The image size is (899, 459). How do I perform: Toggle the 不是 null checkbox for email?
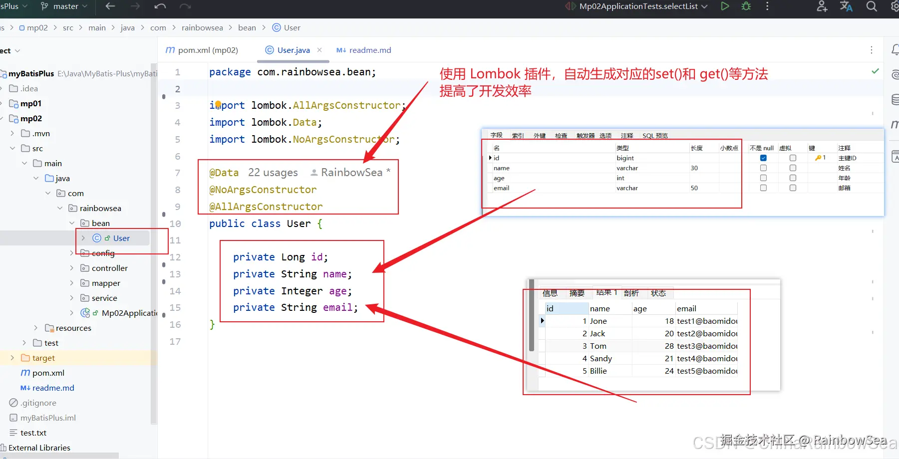pos(763,188)
